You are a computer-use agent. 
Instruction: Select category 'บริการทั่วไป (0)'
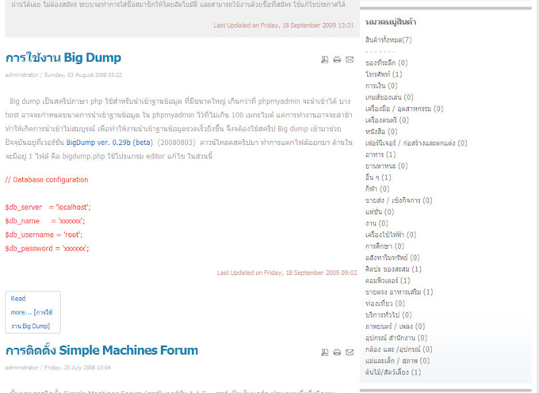click(x=389, y=315)
